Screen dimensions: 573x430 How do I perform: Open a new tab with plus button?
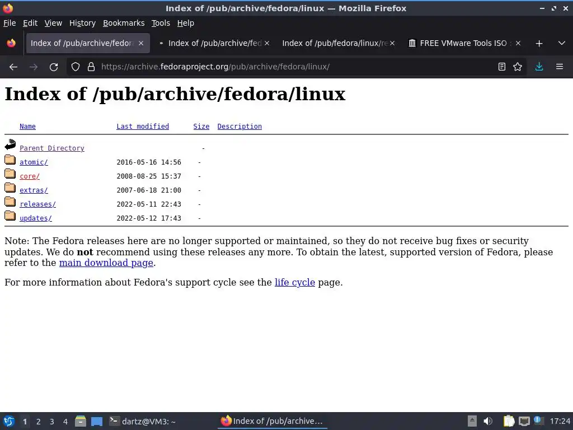pos(539,44)
